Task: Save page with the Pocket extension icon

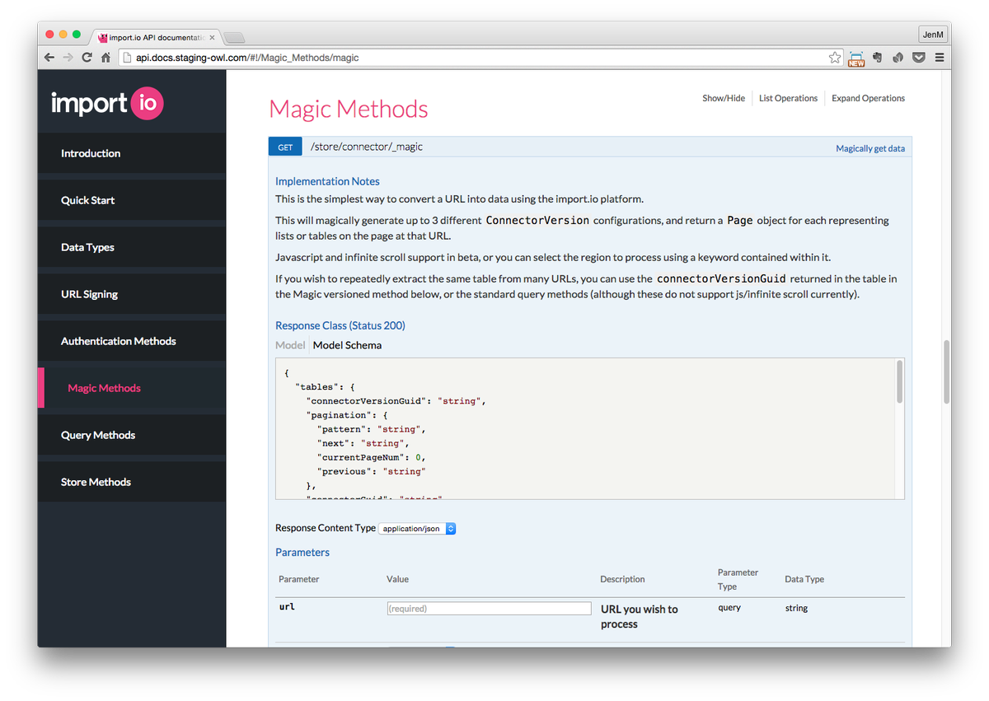Action: click(x=918, y=58)
